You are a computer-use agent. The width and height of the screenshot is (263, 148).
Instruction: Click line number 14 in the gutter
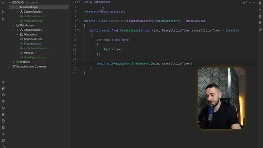click(x=75, y=64)
